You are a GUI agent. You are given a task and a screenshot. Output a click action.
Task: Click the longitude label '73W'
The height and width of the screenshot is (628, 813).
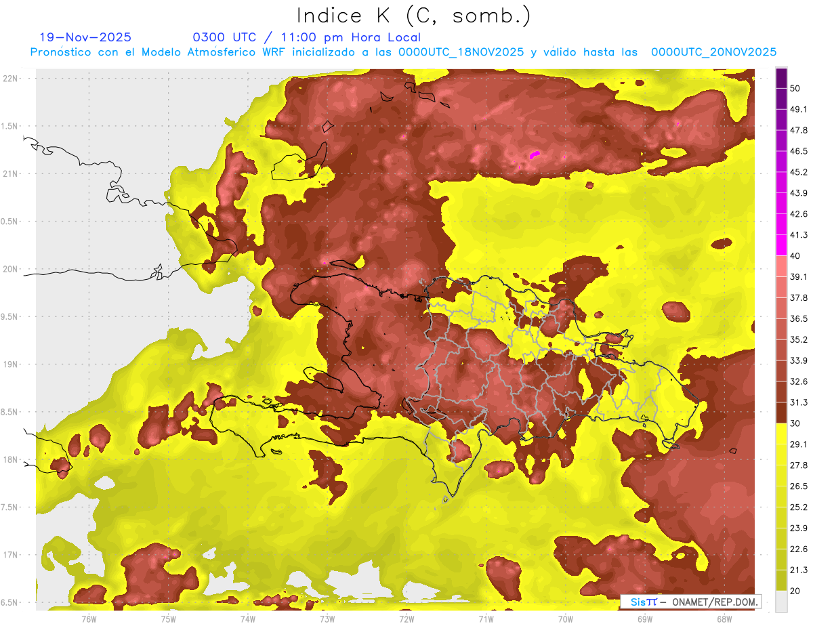[x=327, y=619]
